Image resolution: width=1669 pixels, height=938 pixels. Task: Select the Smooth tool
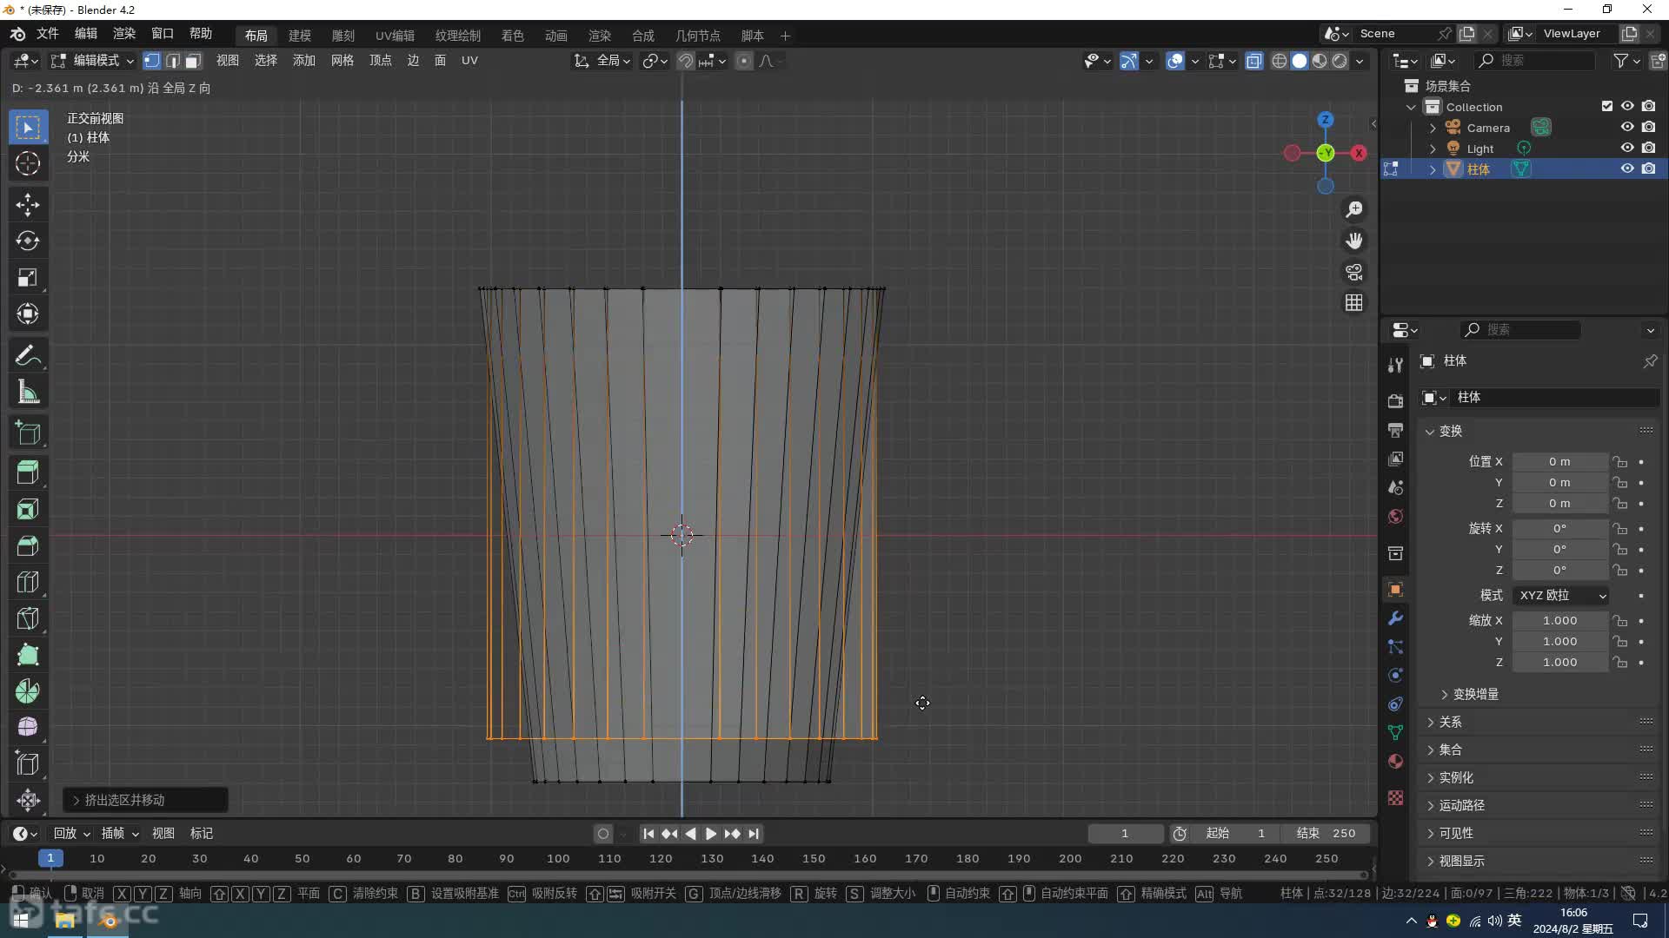pos(28,727)
